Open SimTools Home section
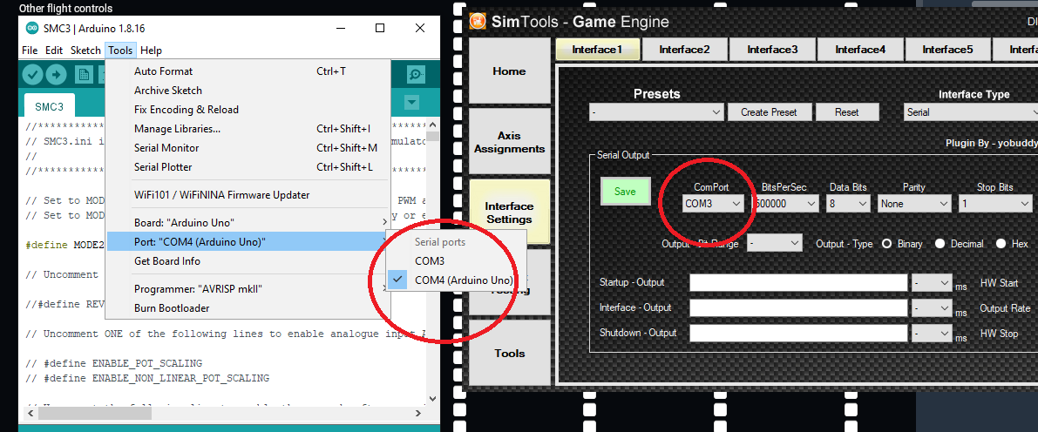This screenshot has width=1038, height=432. (x=509, y=71)
